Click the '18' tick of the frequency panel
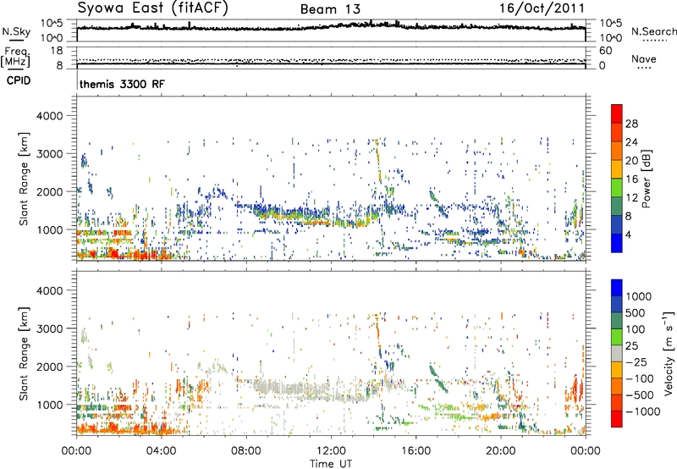Image resolution: width=677 pixels, height=469 pixels. pyautogui.click(x=57, y=51)
